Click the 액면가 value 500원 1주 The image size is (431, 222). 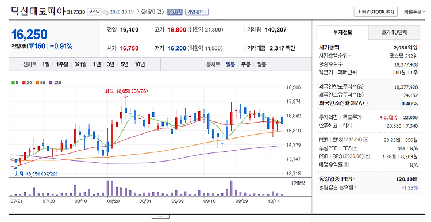pos(406,72)
